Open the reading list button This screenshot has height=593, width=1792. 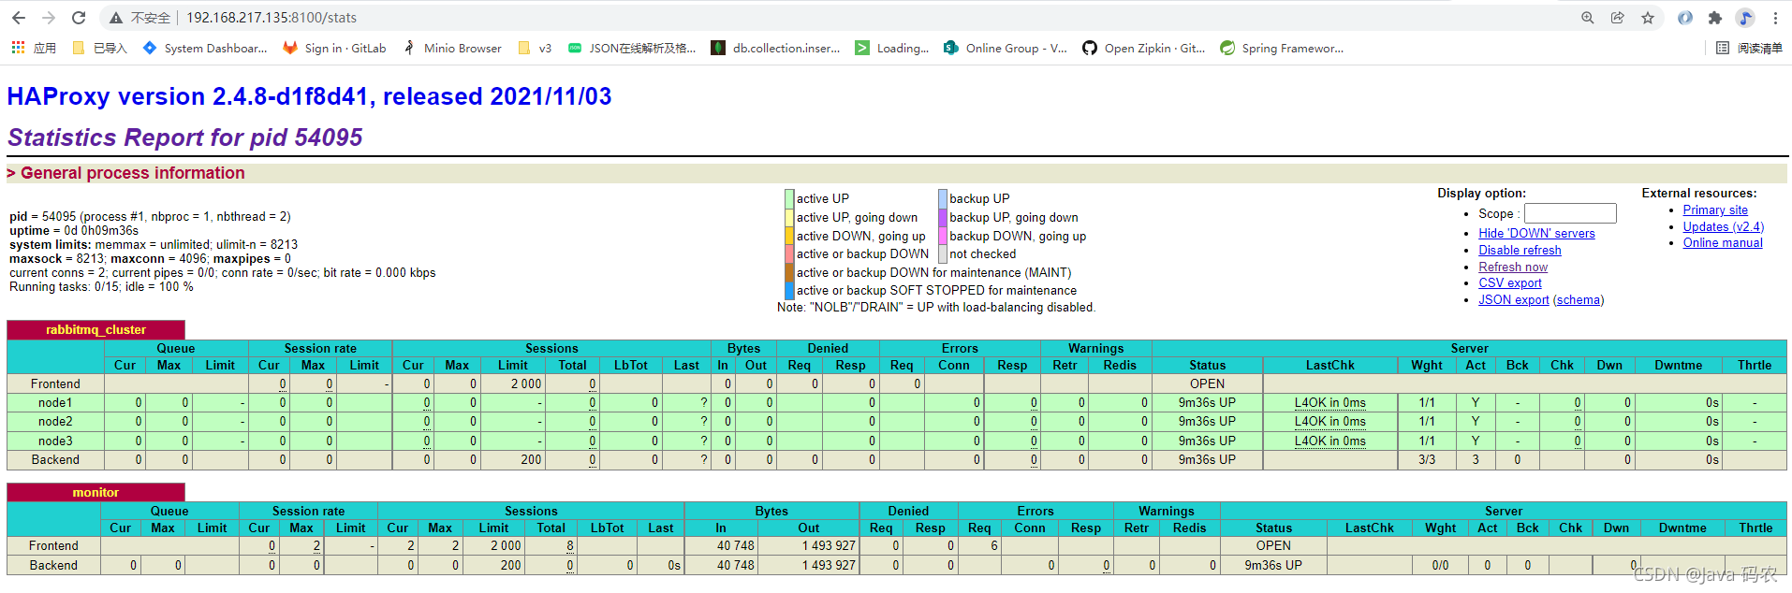[x=1749, y=48]
